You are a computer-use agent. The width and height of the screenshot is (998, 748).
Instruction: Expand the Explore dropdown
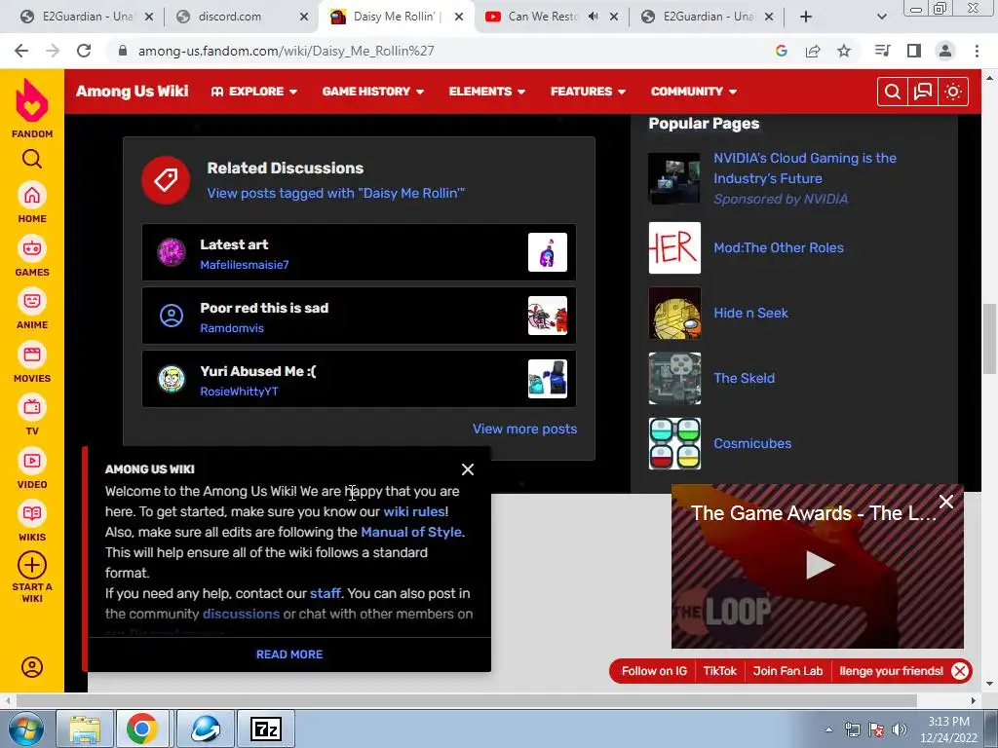click(254, 92)
